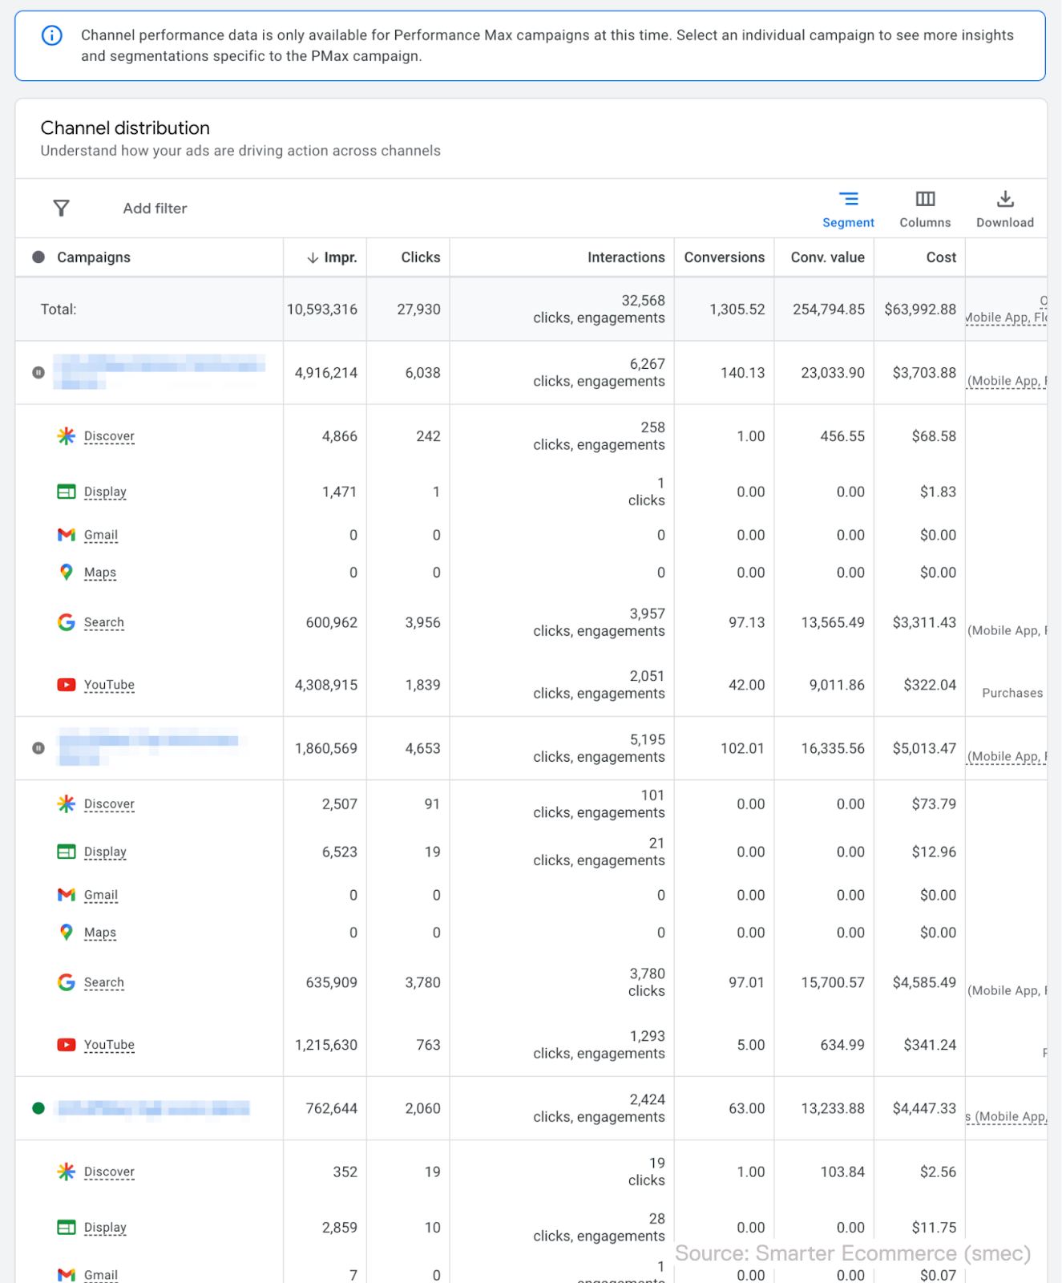Click the Clicks column header
1062x1283 pixels.
[420, 257]
